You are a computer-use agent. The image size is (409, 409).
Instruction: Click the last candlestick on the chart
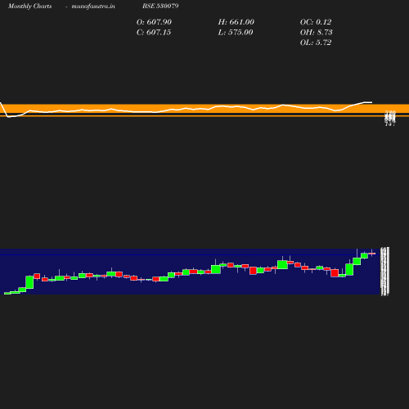pyautogui.click(x=372, y=254)
